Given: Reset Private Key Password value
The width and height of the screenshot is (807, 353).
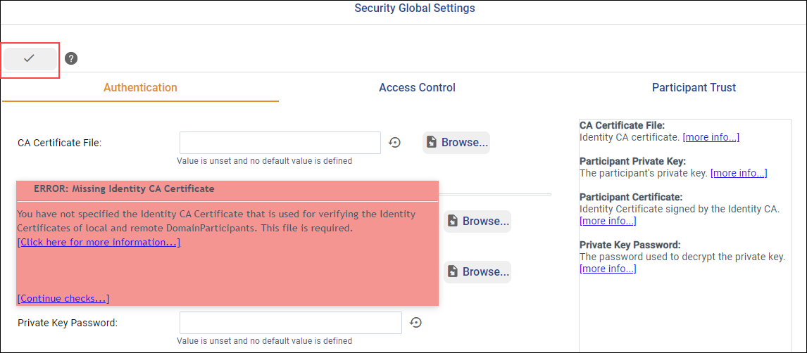Looking at the screenshot, I should click(416, 323).
